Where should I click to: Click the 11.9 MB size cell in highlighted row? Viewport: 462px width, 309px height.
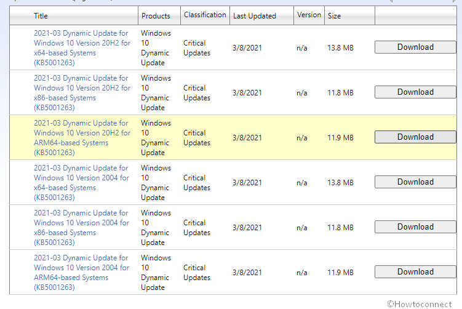(x=340, y=138)
